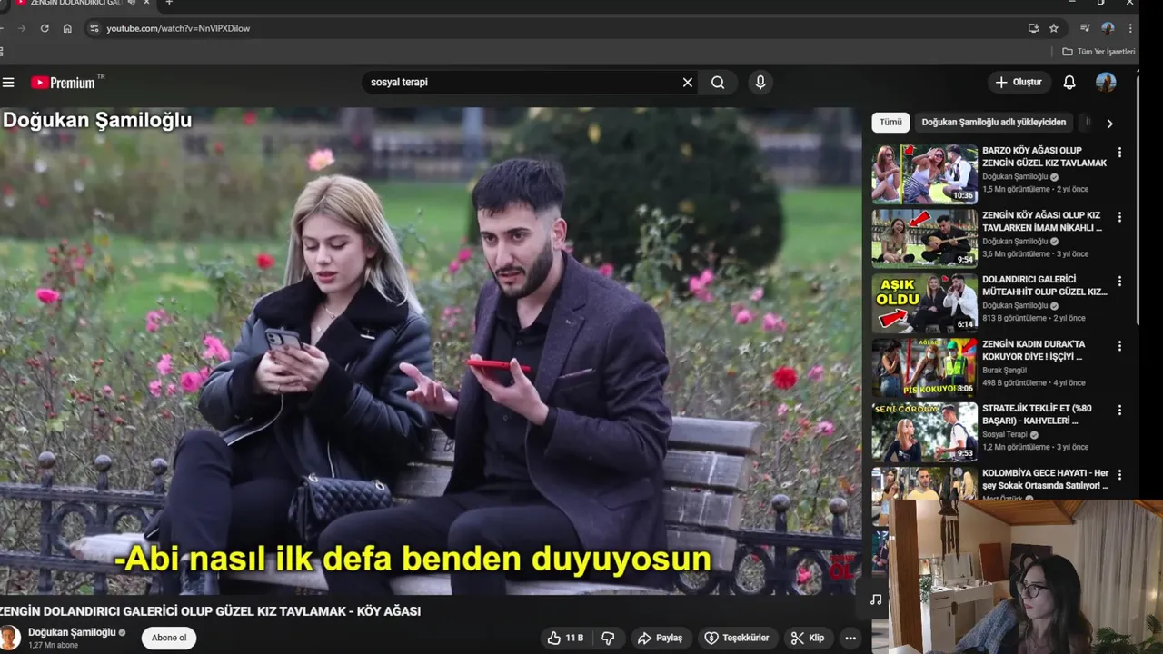Open more actions ellipsis under video
The width and height of the screenshot is (1163, 654).
(850, 639)
